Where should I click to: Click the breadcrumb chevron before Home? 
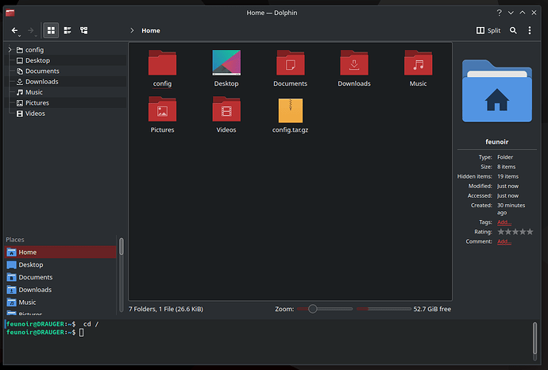coord(132,31)
